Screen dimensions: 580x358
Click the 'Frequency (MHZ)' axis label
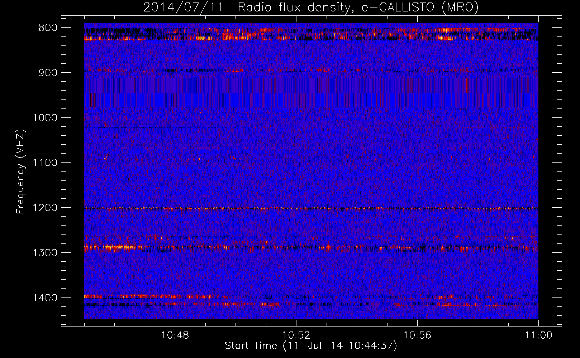21,172
